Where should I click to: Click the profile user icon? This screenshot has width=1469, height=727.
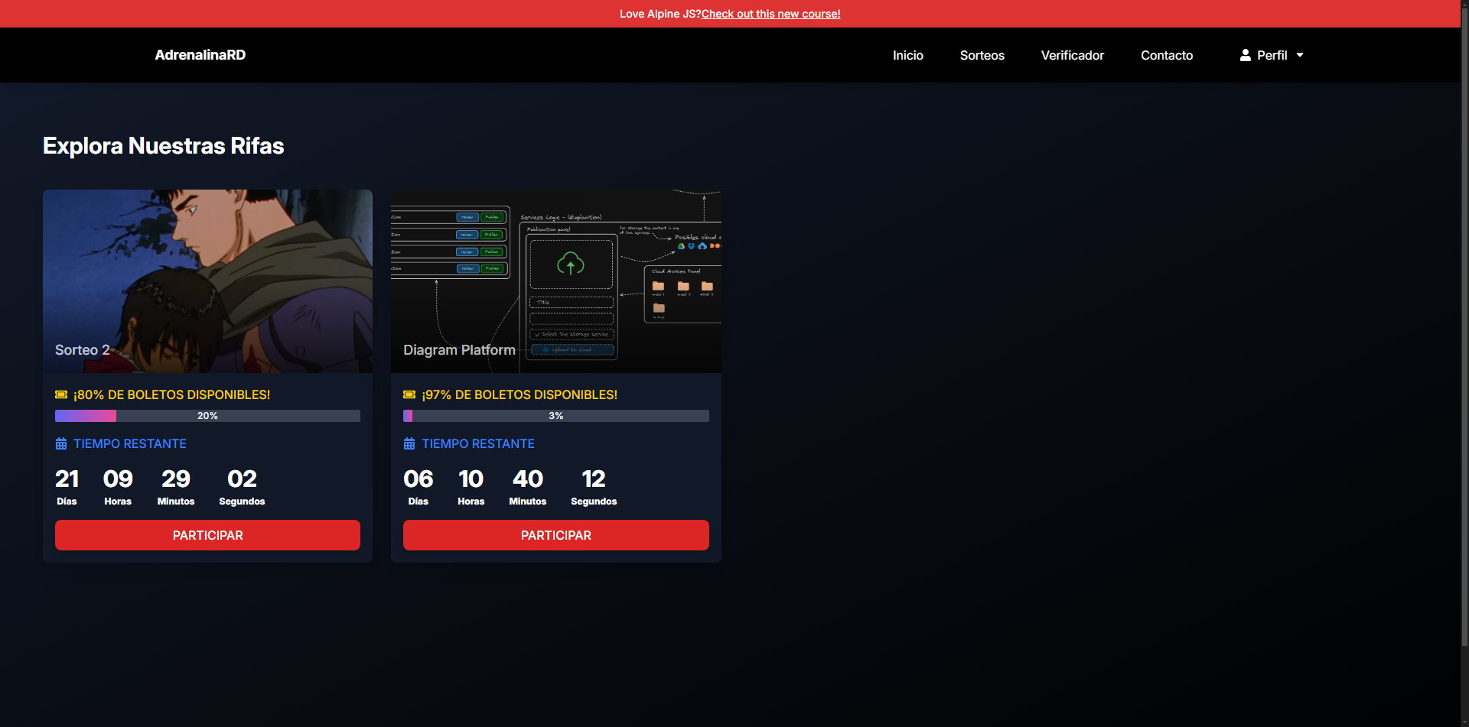coord(1246,55)
